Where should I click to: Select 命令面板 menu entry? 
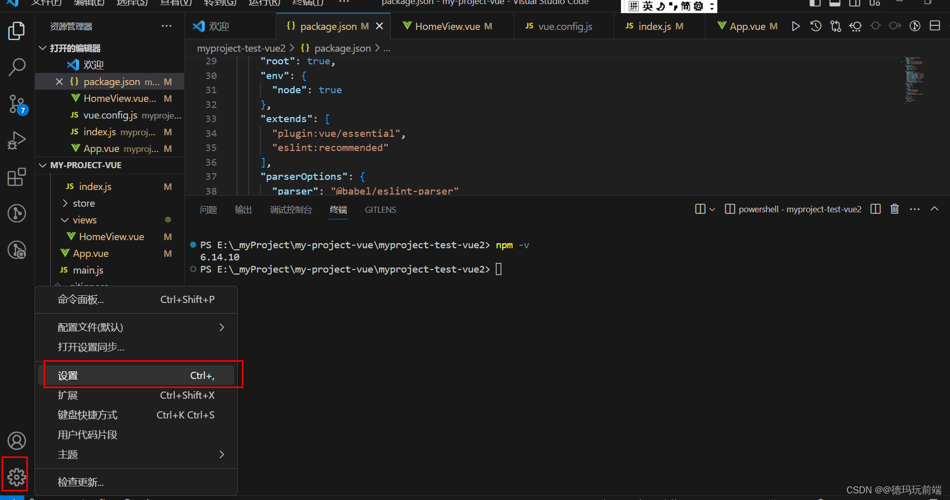point(136,299)
